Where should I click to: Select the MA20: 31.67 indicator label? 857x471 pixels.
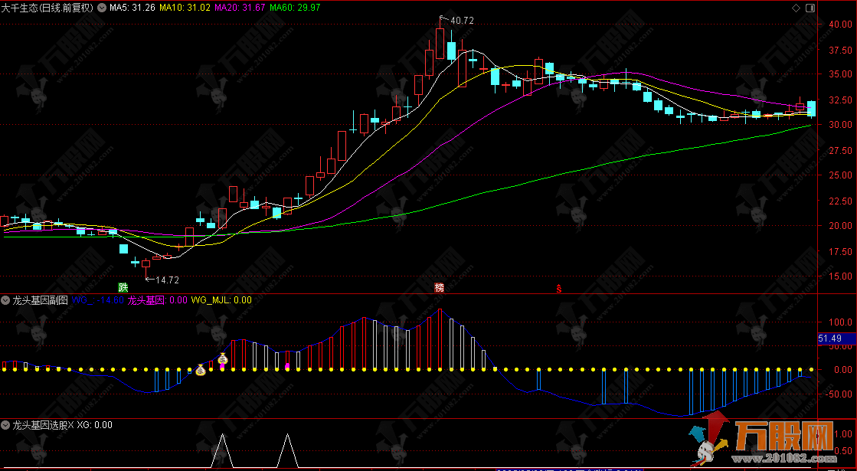tap(240, 8)
